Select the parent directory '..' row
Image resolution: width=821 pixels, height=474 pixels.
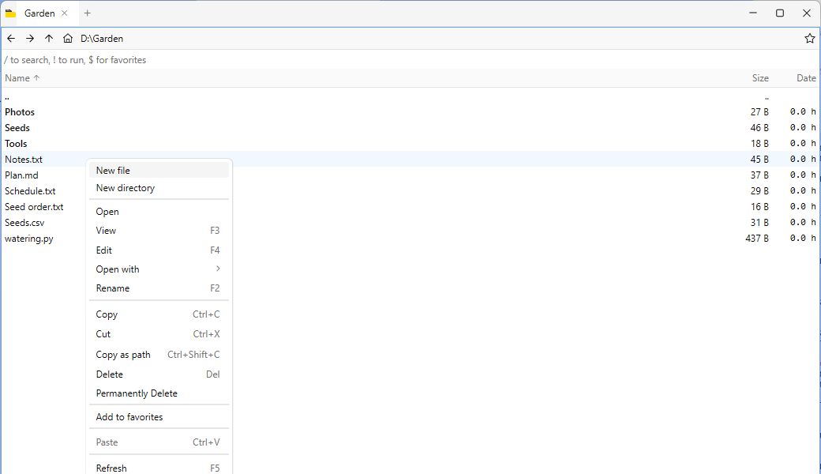click(410, 97)
